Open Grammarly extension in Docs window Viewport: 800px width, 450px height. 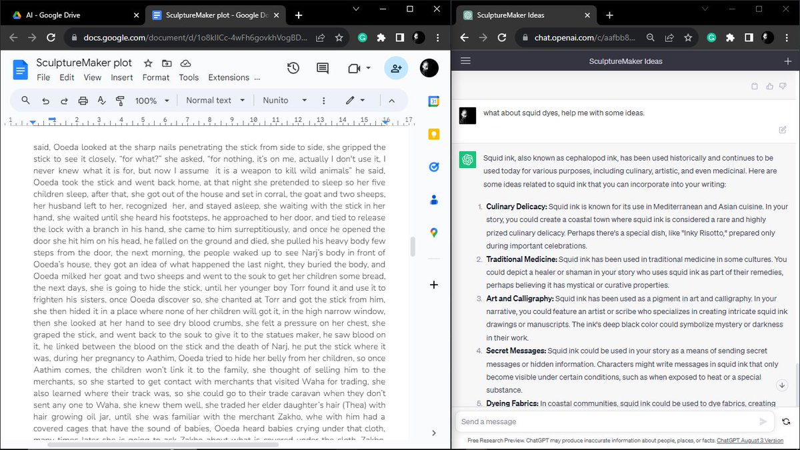tap(363, 38)
